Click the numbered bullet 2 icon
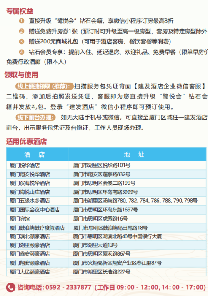This screenshot has height=296, width=208. coord(22,31)
